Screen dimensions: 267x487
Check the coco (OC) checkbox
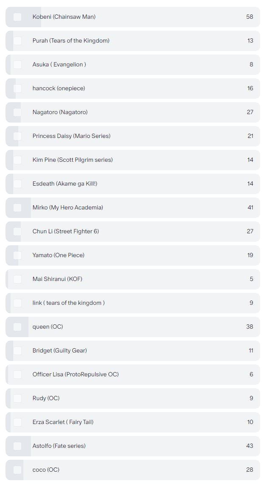point(17,470)
